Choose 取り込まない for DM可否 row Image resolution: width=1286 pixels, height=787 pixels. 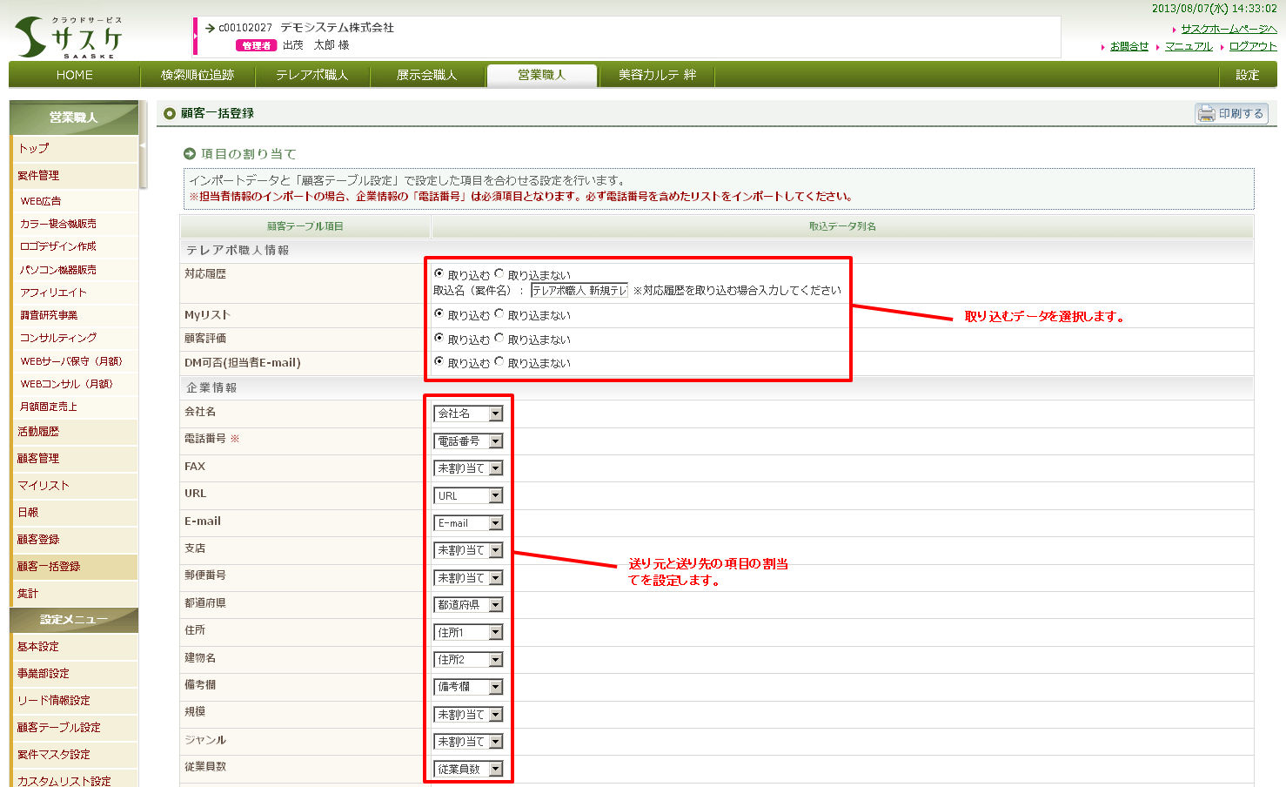click(499, 361)
